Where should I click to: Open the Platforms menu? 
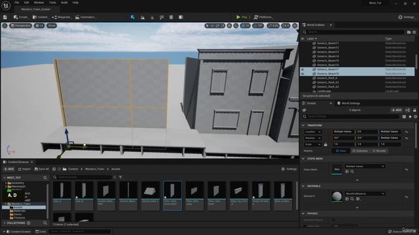pyautogui.click(x=263, y=17)
